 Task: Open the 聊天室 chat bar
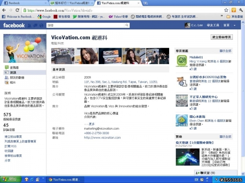coord(216,173)
